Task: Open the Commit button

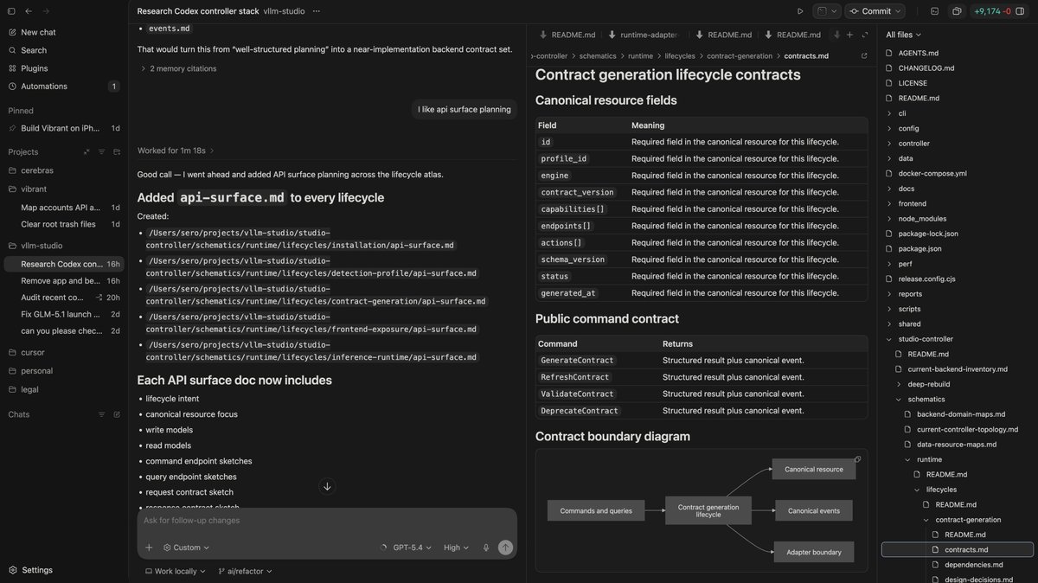Action: (x=875, y=11)
